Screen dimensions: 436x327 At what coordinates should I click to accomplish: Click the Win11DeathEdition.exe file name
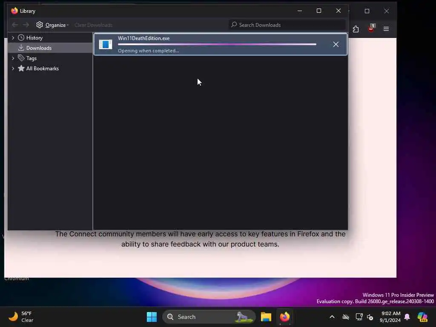(x=144, y=38)
